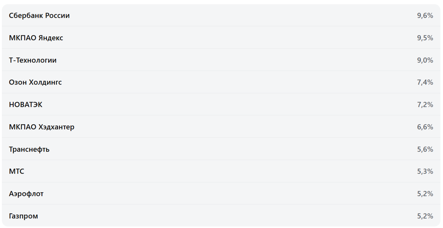Click the Т-Технологии entry
443x228 pixels.
(x=33, y=60)
